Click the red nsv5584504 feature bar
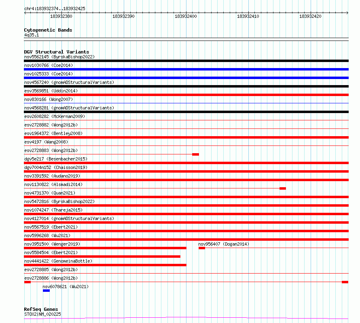This screenshot has height=323, width=360. point(102,257)
